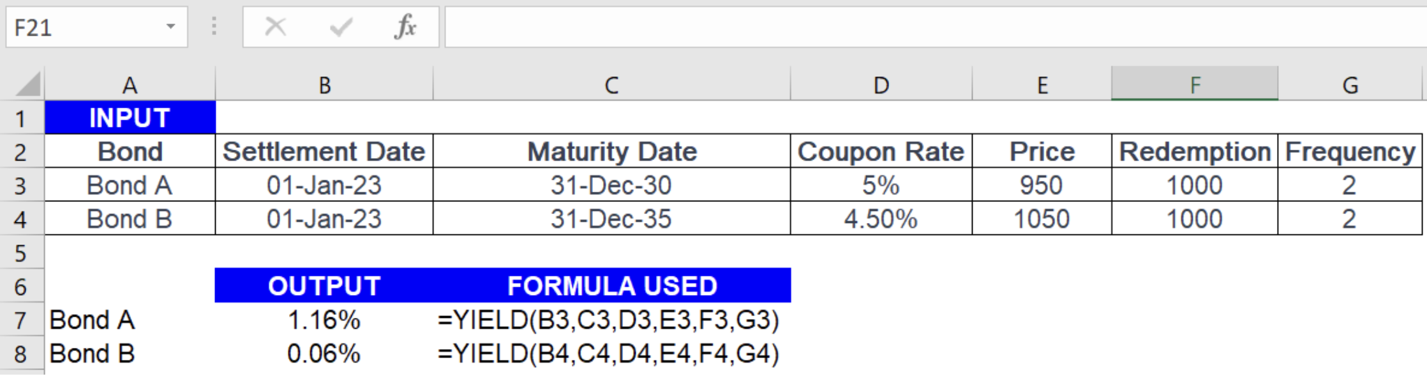Click the Insert Function (fx) icon
The height and width of the screenshot is (381, 1427).
[x=407, y=27]
